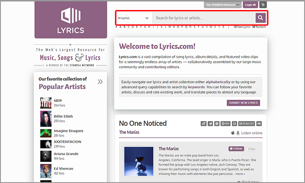Open the In Lyrics search type dropdown

tap(133, 18)
